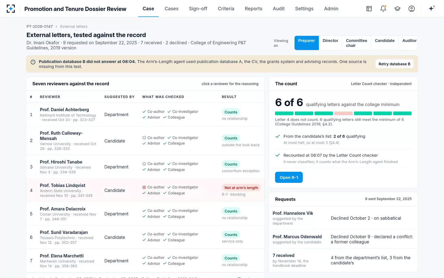Open the user account icon
Image resolution: width=444 pixels, height=278 pixels.
412,9
